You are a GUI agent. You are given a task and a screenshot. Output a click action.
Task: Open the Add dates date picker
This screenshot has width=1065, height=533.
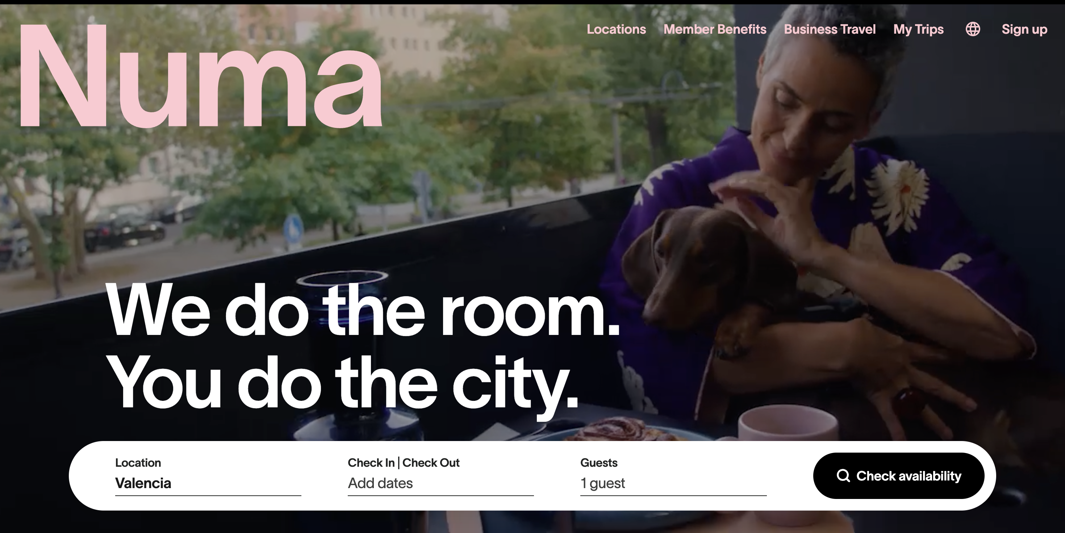click(x=441, y=483)
